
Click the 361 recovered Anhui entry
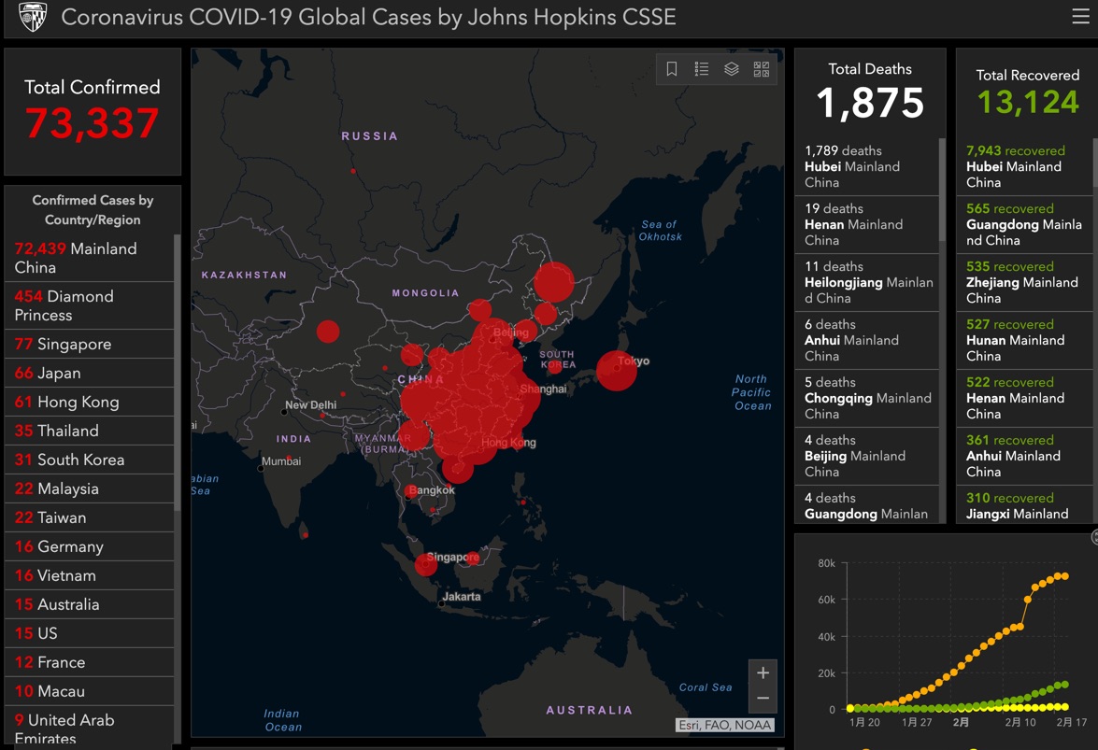point(1024,456)
